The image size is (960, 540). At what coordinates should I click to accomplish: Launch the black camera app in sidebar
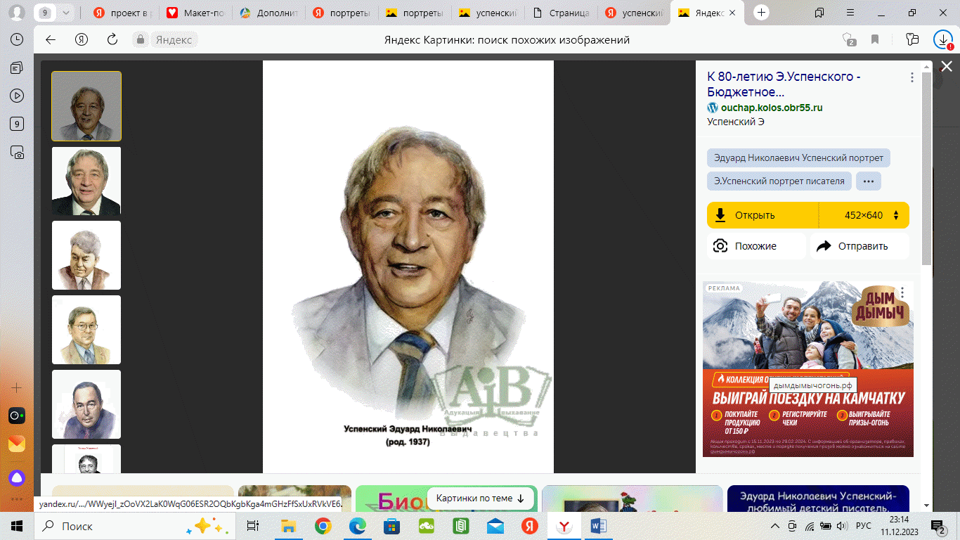coord(16,416)
